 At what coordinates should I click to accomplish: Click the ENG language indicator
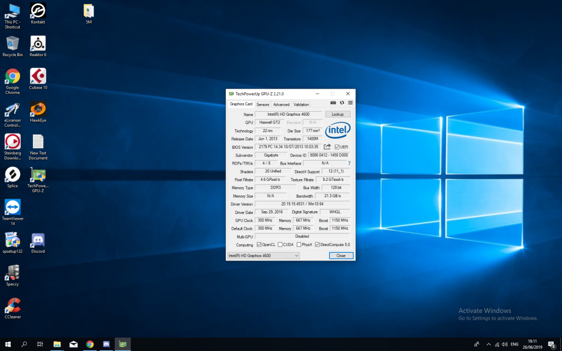click(515, 345)
